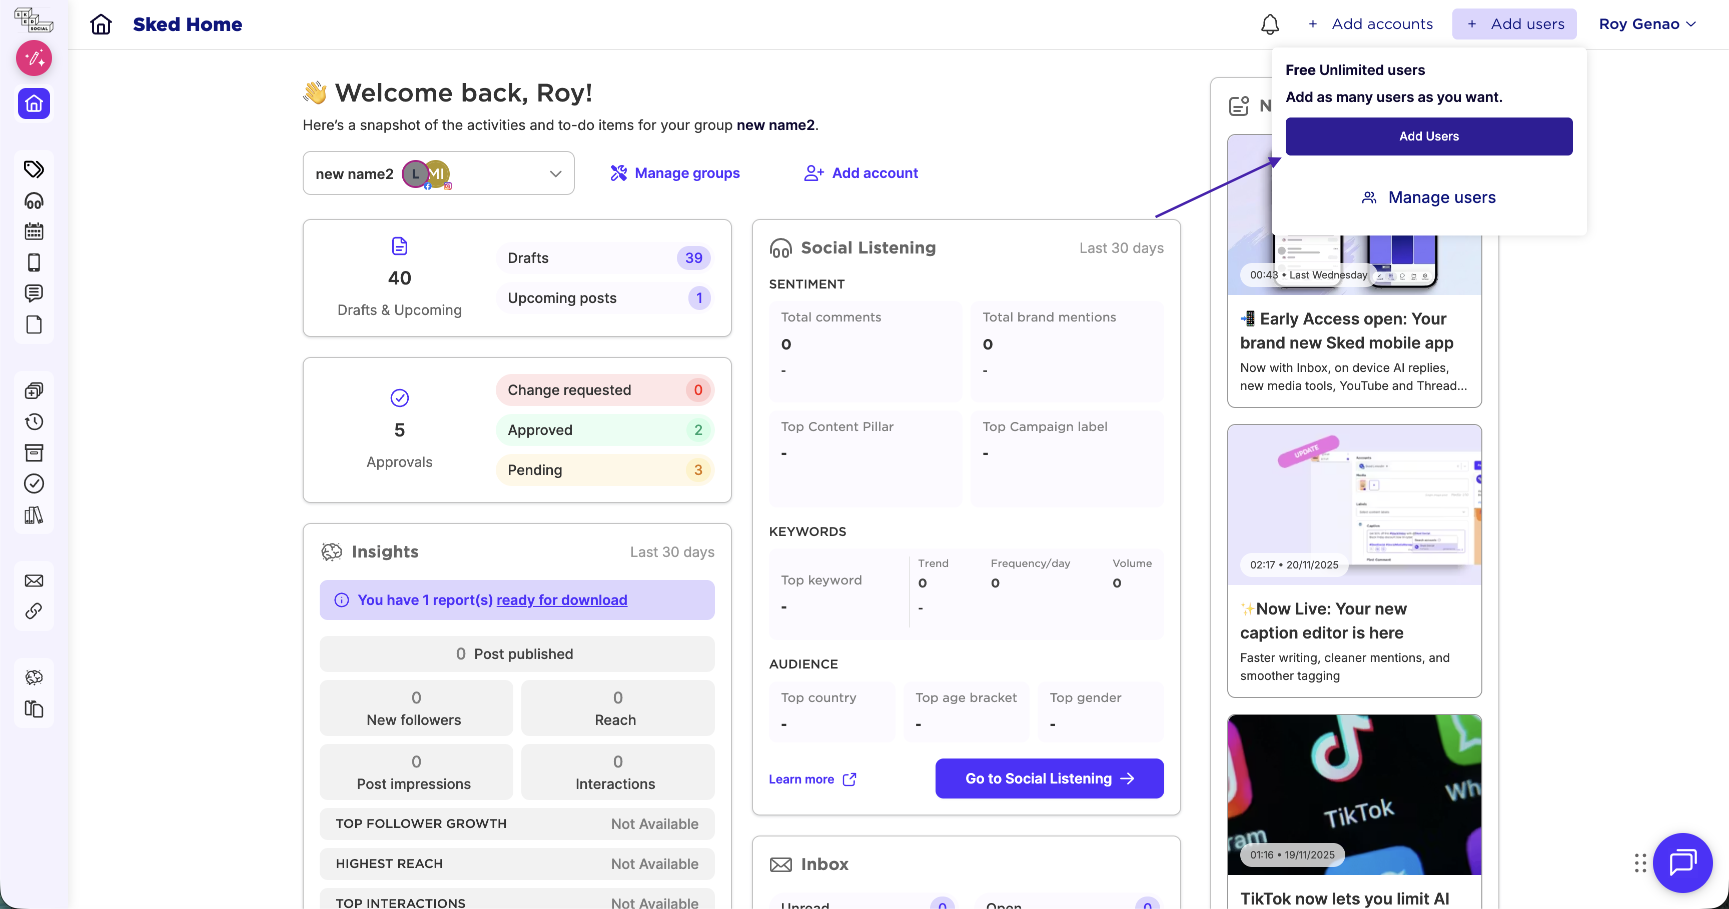Open the mobile phone sidebar icon

tap(34, 262)
